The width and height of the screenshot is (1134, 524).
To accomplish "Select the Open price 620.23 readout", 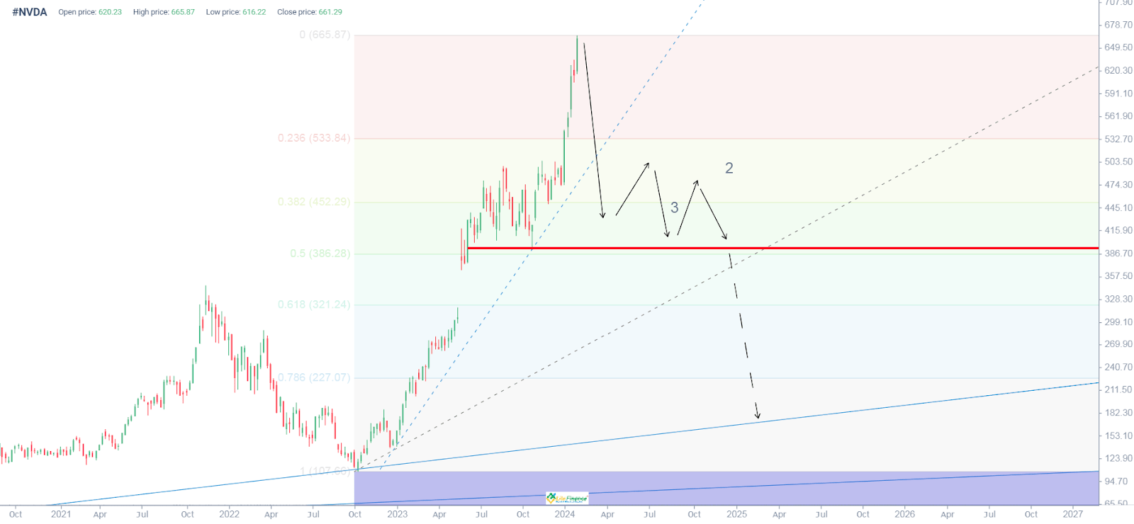I will tap(90, 12).
